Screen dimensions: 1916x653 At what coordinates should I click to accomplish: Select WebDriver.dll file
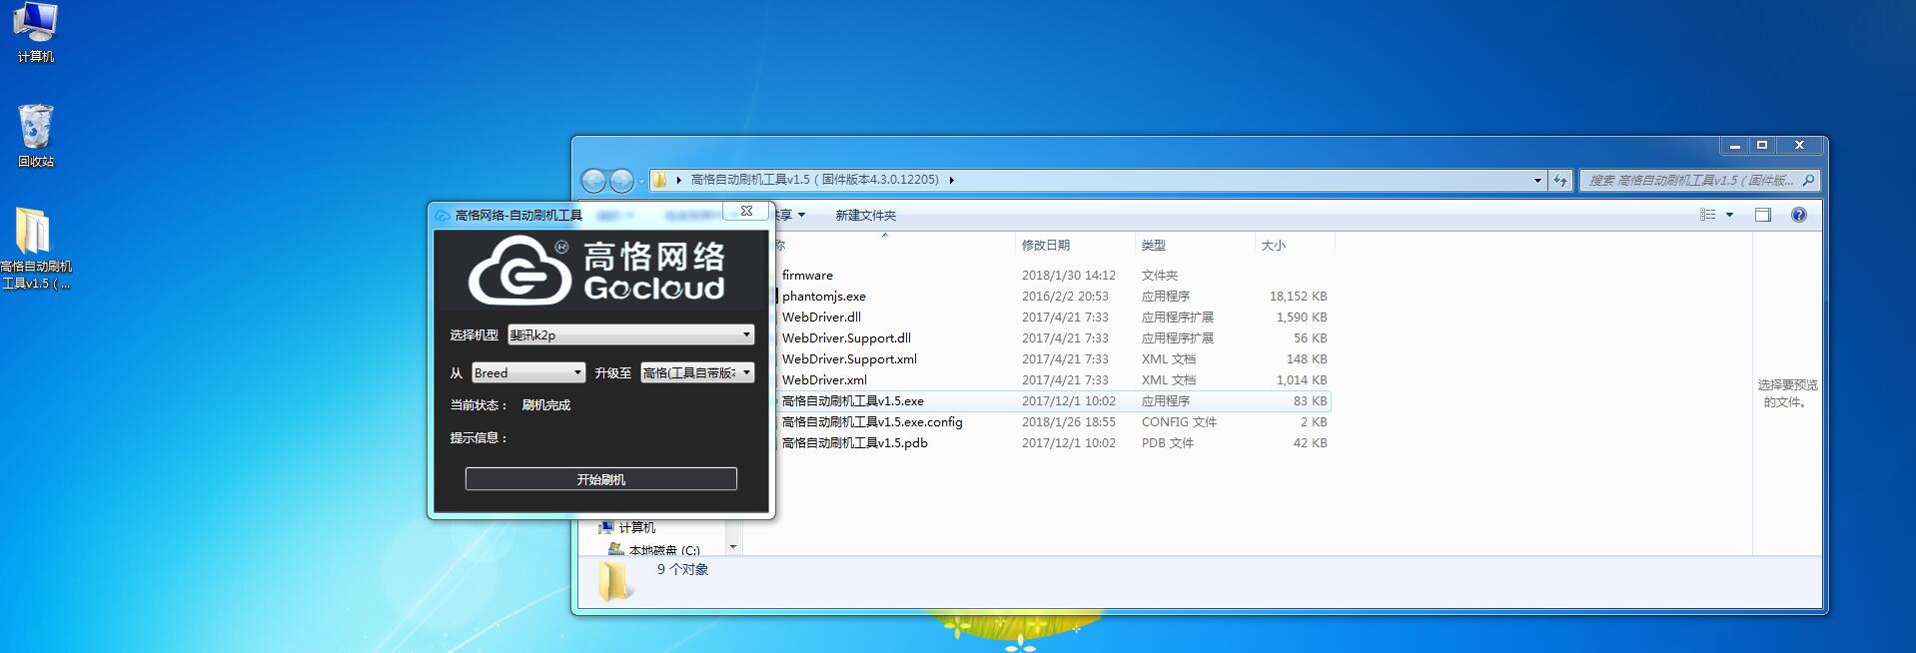tap(1053, 317)
